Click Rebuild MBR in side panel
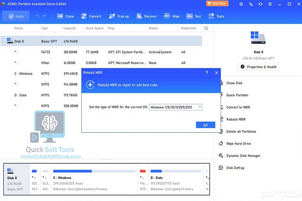Screen dimensions: 302x201 [236, 119]
